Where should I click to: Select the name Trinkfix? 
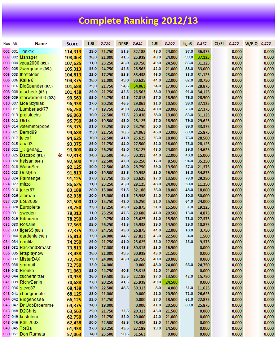(27, 52)
